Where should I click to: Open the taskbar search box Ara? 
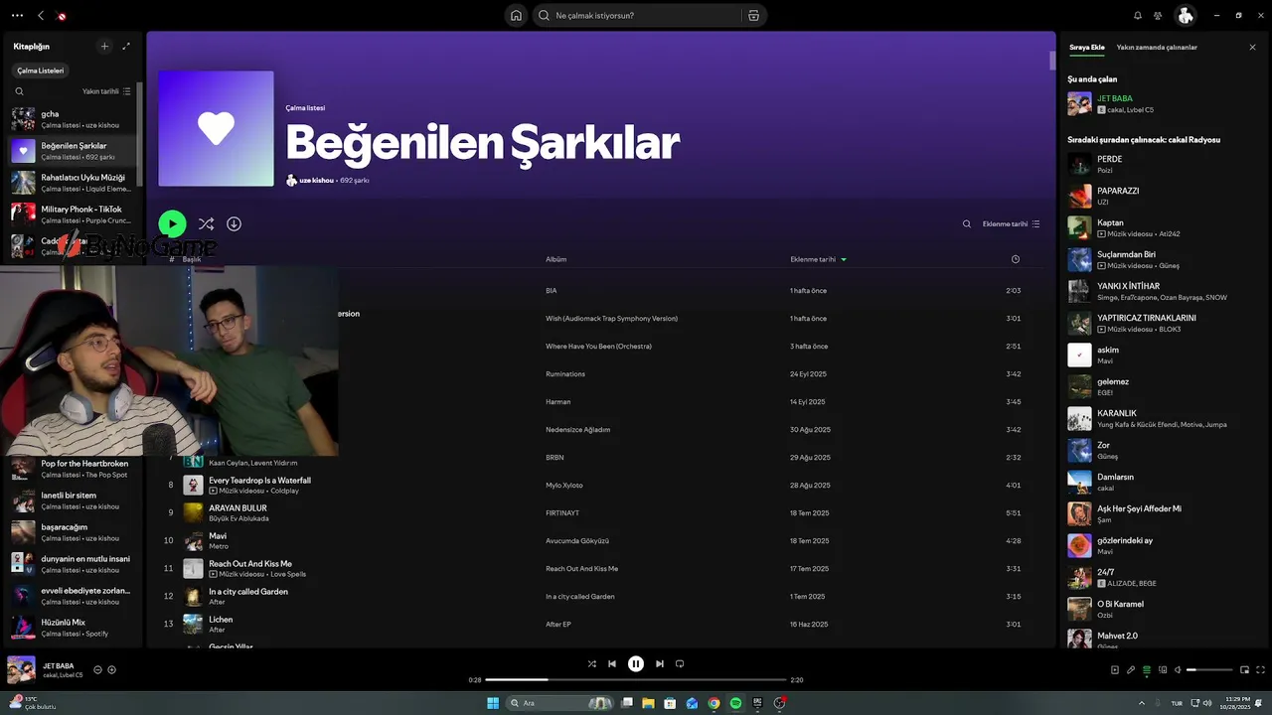561,703
